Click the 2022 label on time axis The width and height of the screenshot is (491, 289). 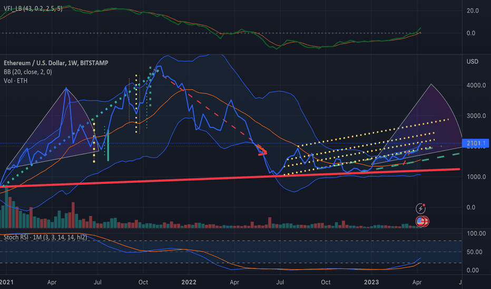point(189,282)
